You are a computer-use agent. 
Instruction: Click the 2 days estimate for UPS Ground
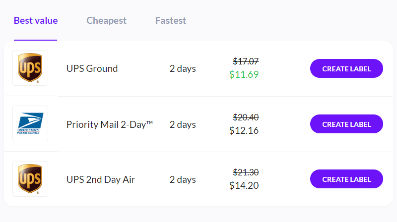183,68
